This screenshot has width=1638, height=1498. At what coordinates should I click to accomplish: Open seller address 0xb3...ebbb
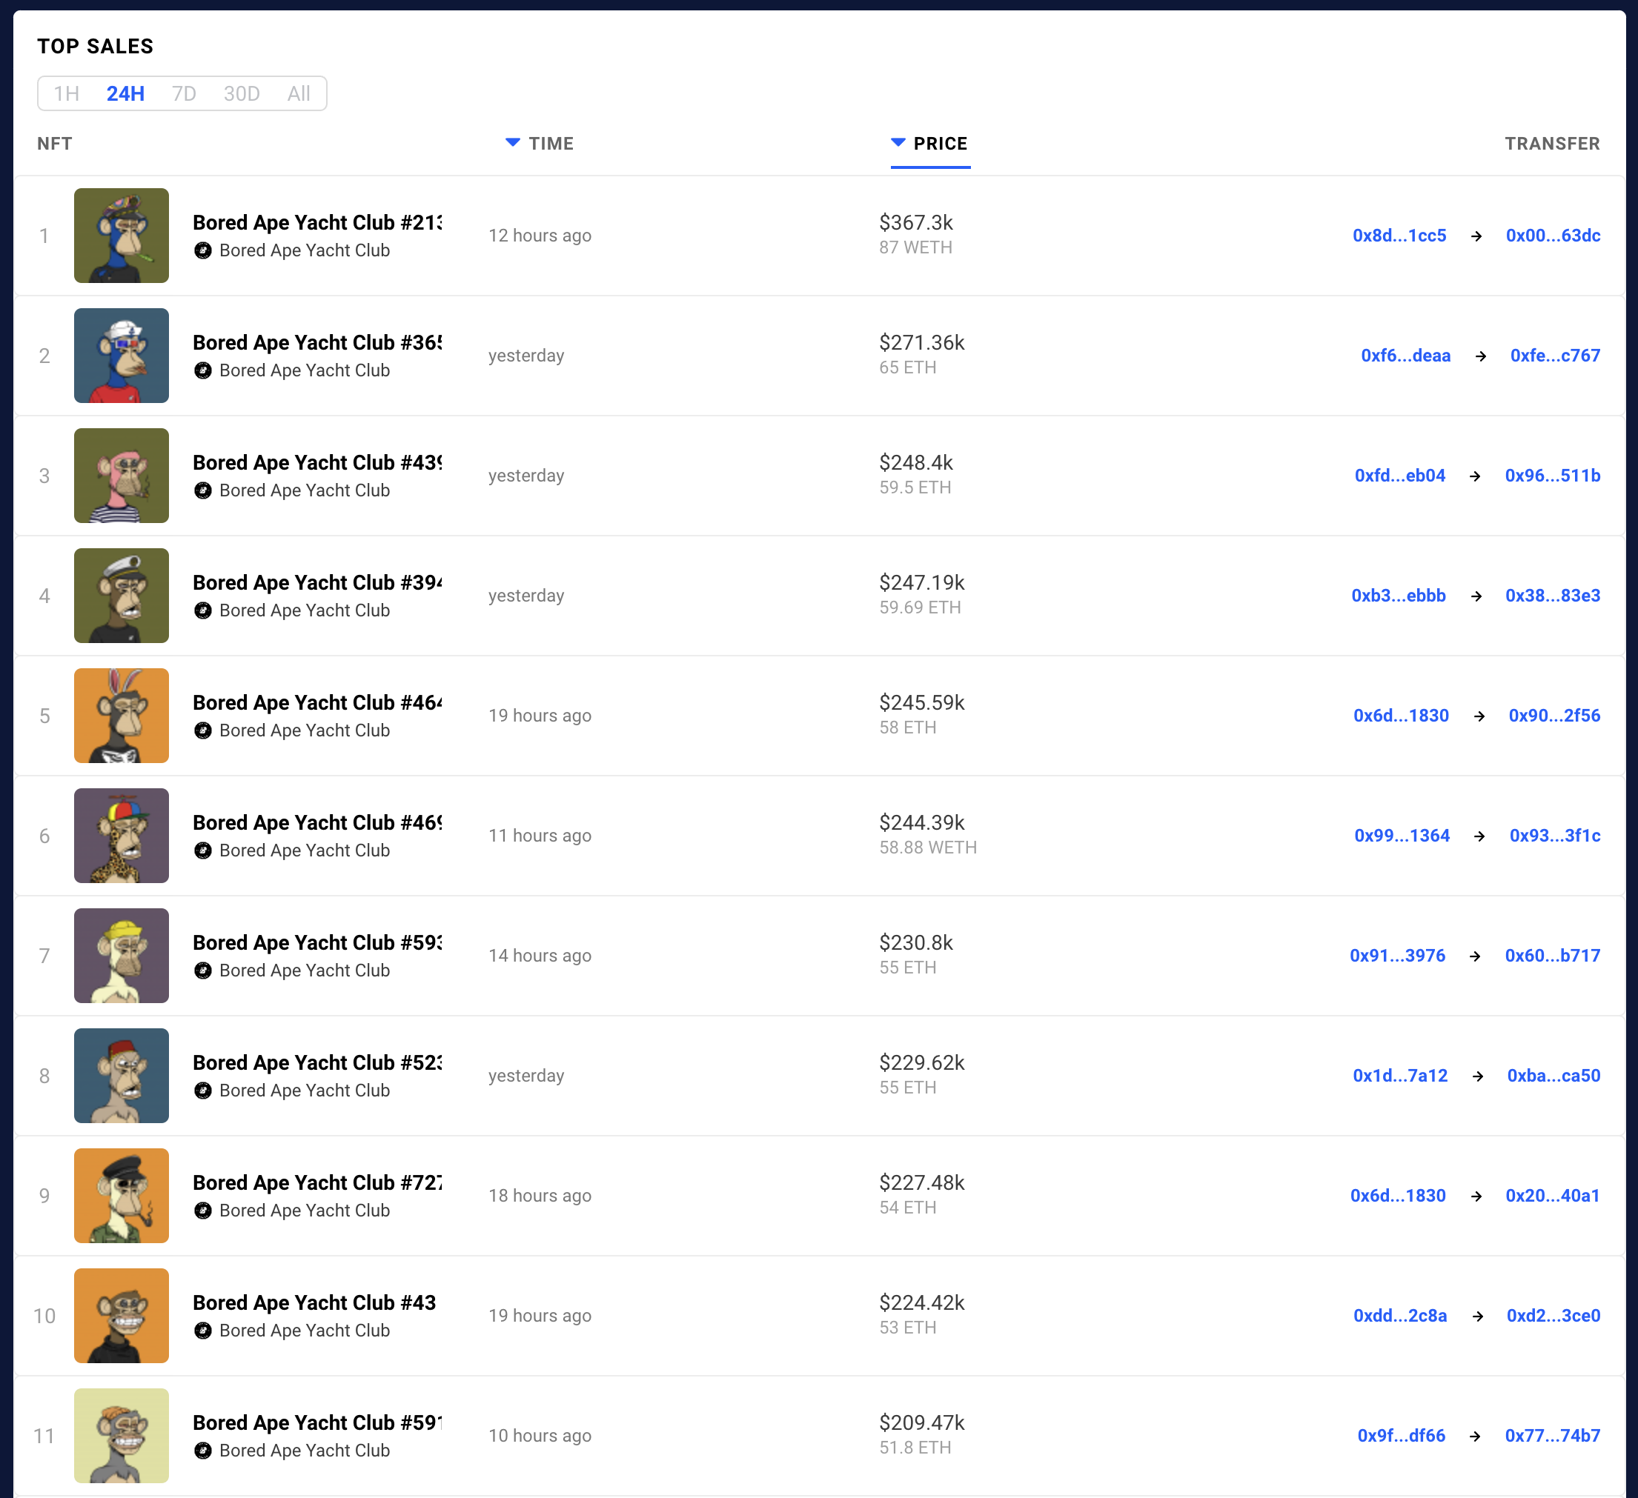[x=1399, y=596]
